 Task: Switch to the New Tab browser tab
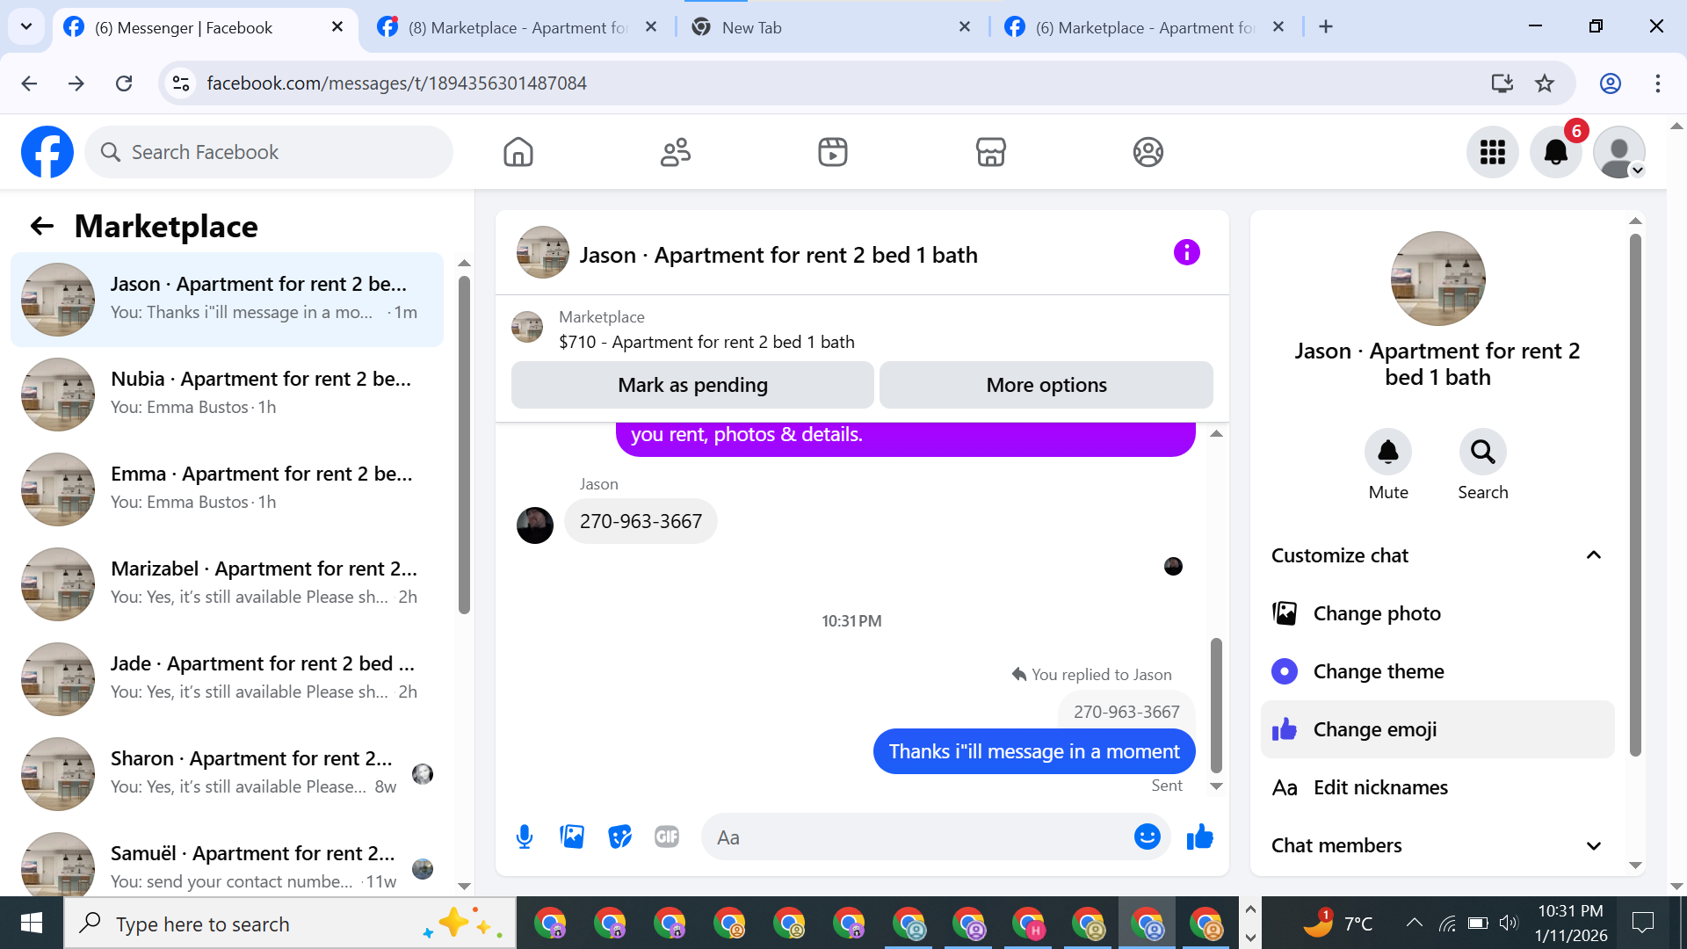(x=832, y=27)
